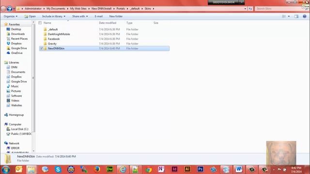The image size is (310, 174).
Task: Click the New folder button
Action: point(116,16)
